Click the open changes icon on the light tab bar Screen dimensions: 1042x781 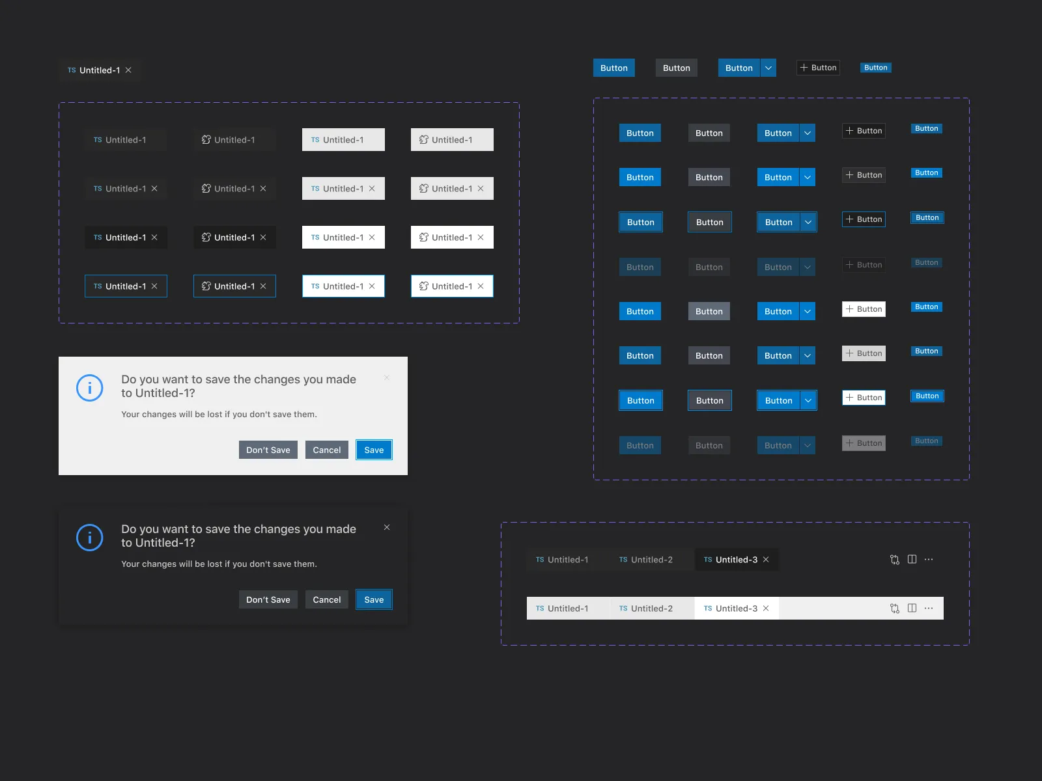tap(894, 608)
